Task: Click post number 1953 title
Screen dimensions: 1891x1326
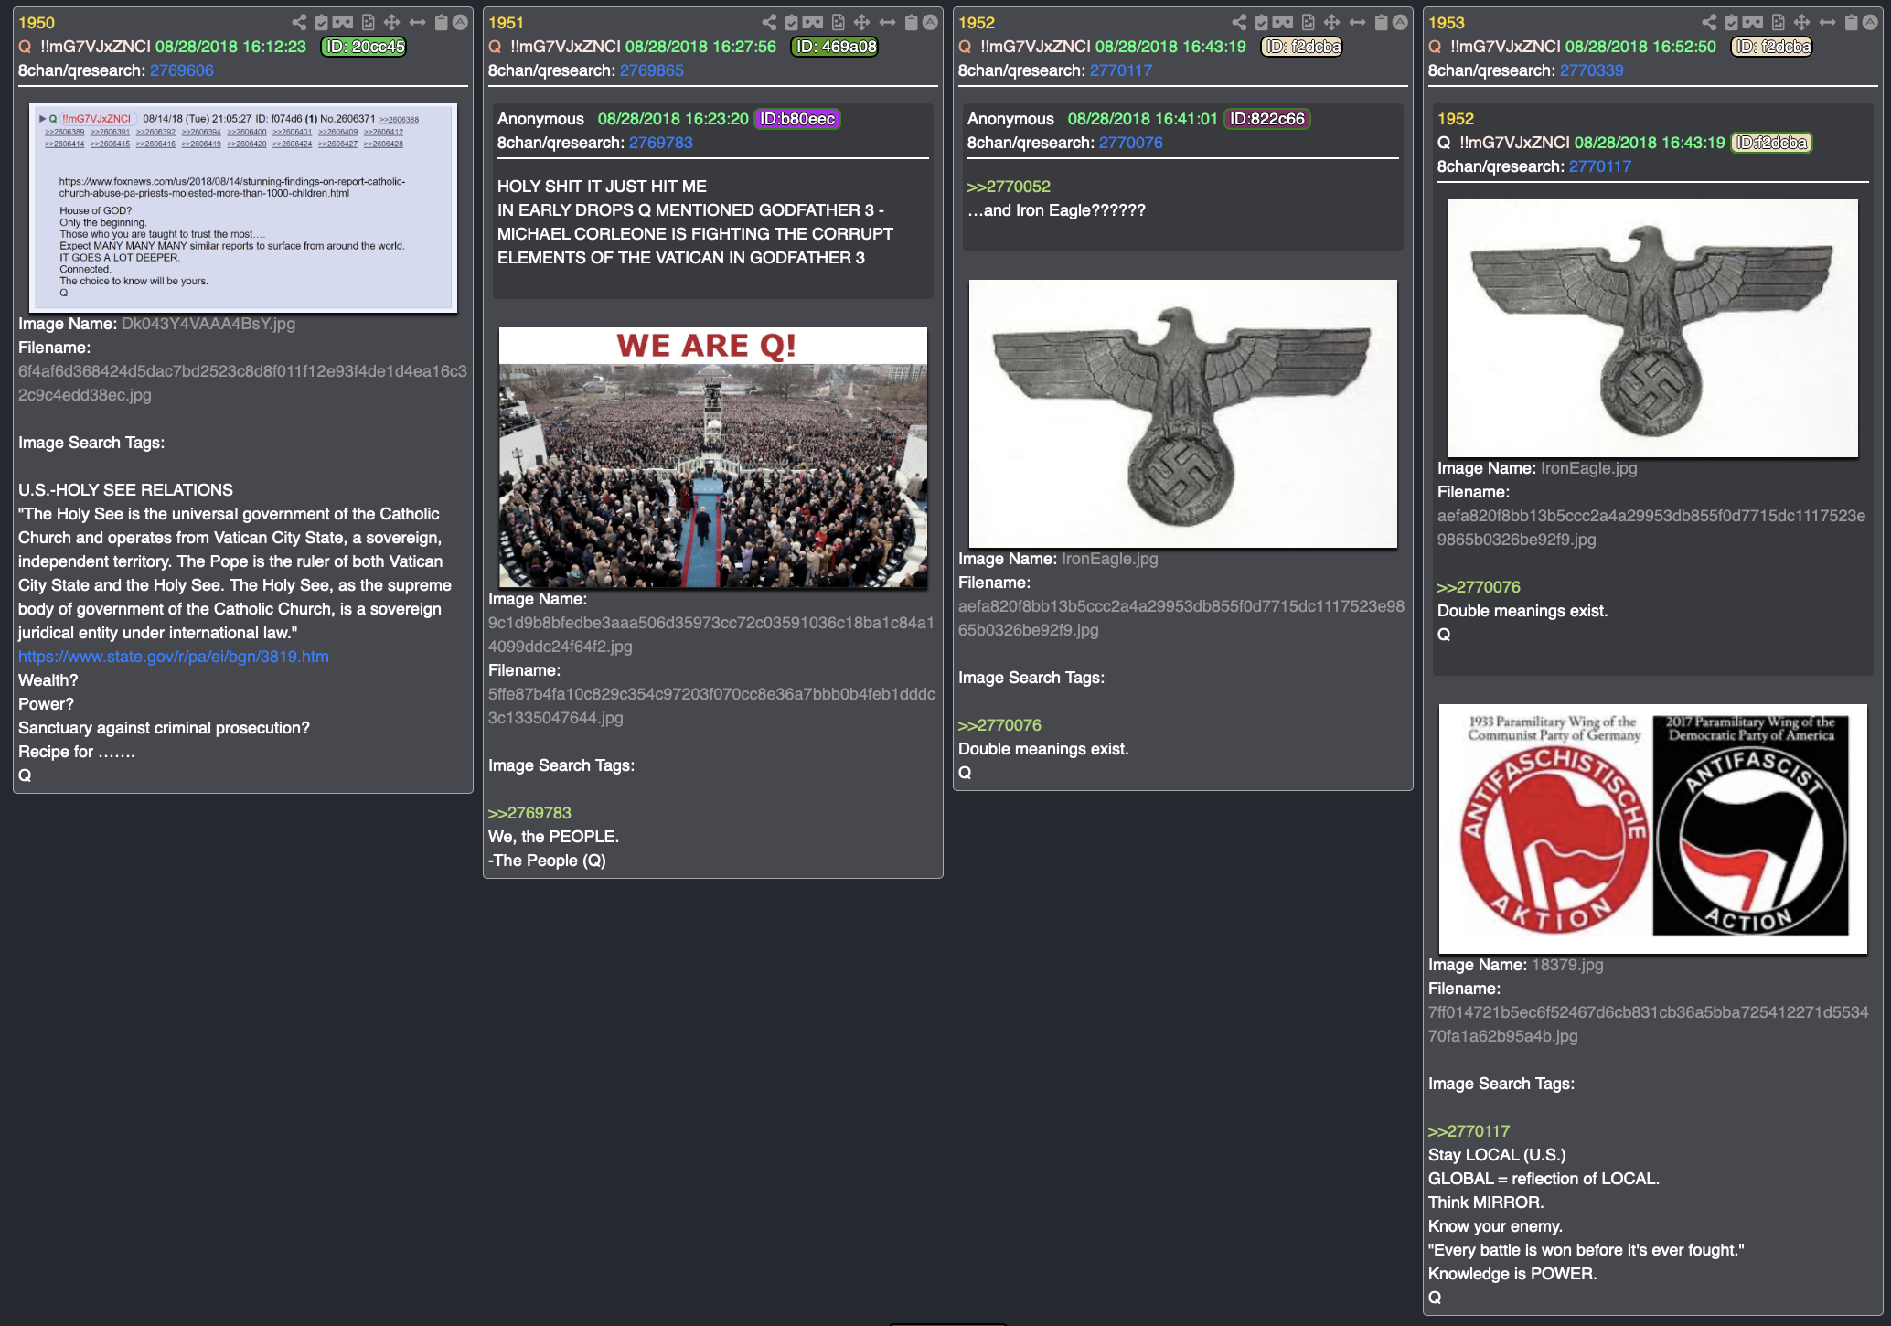Action: coord(1447,23)
